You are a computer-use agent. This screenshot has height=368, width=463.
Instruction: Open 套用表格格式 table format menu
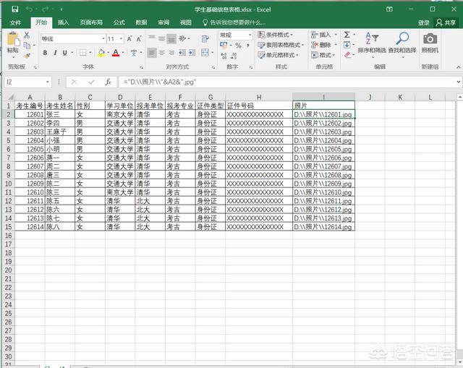coord(281,45)
